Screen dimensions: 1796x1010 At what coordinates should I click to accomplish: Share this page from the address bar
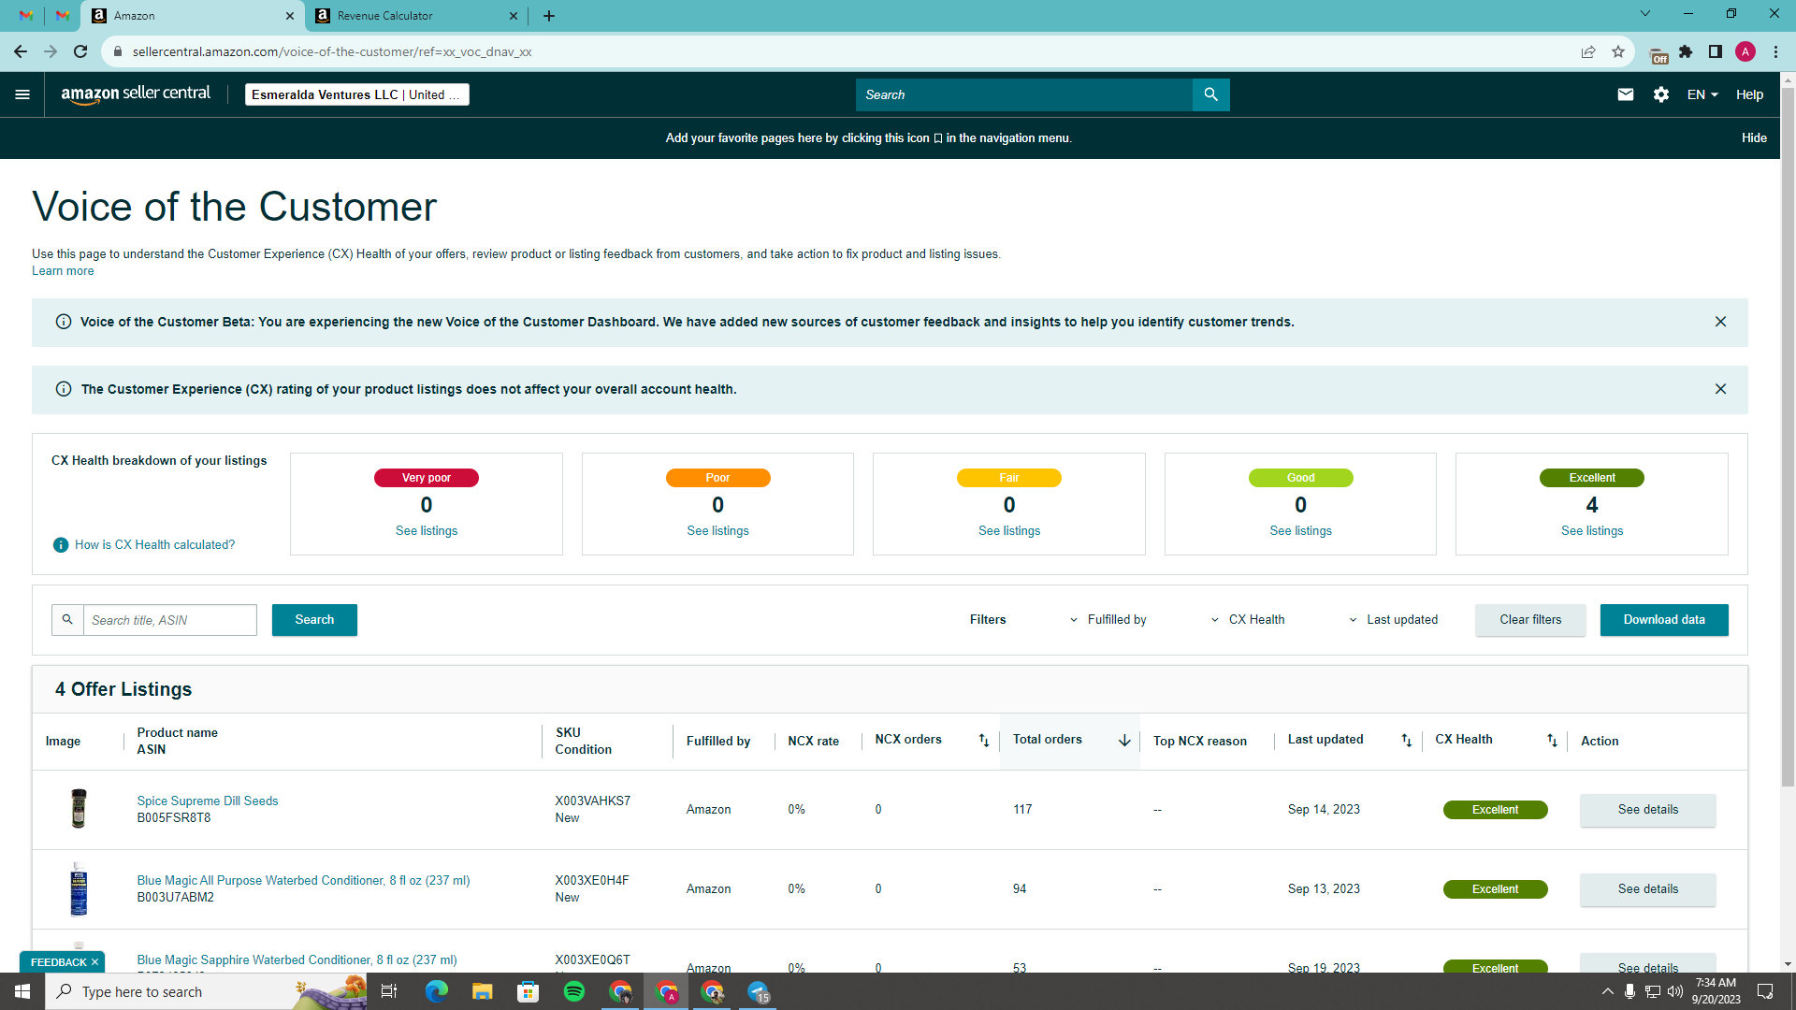click(x=1588, y=51)
